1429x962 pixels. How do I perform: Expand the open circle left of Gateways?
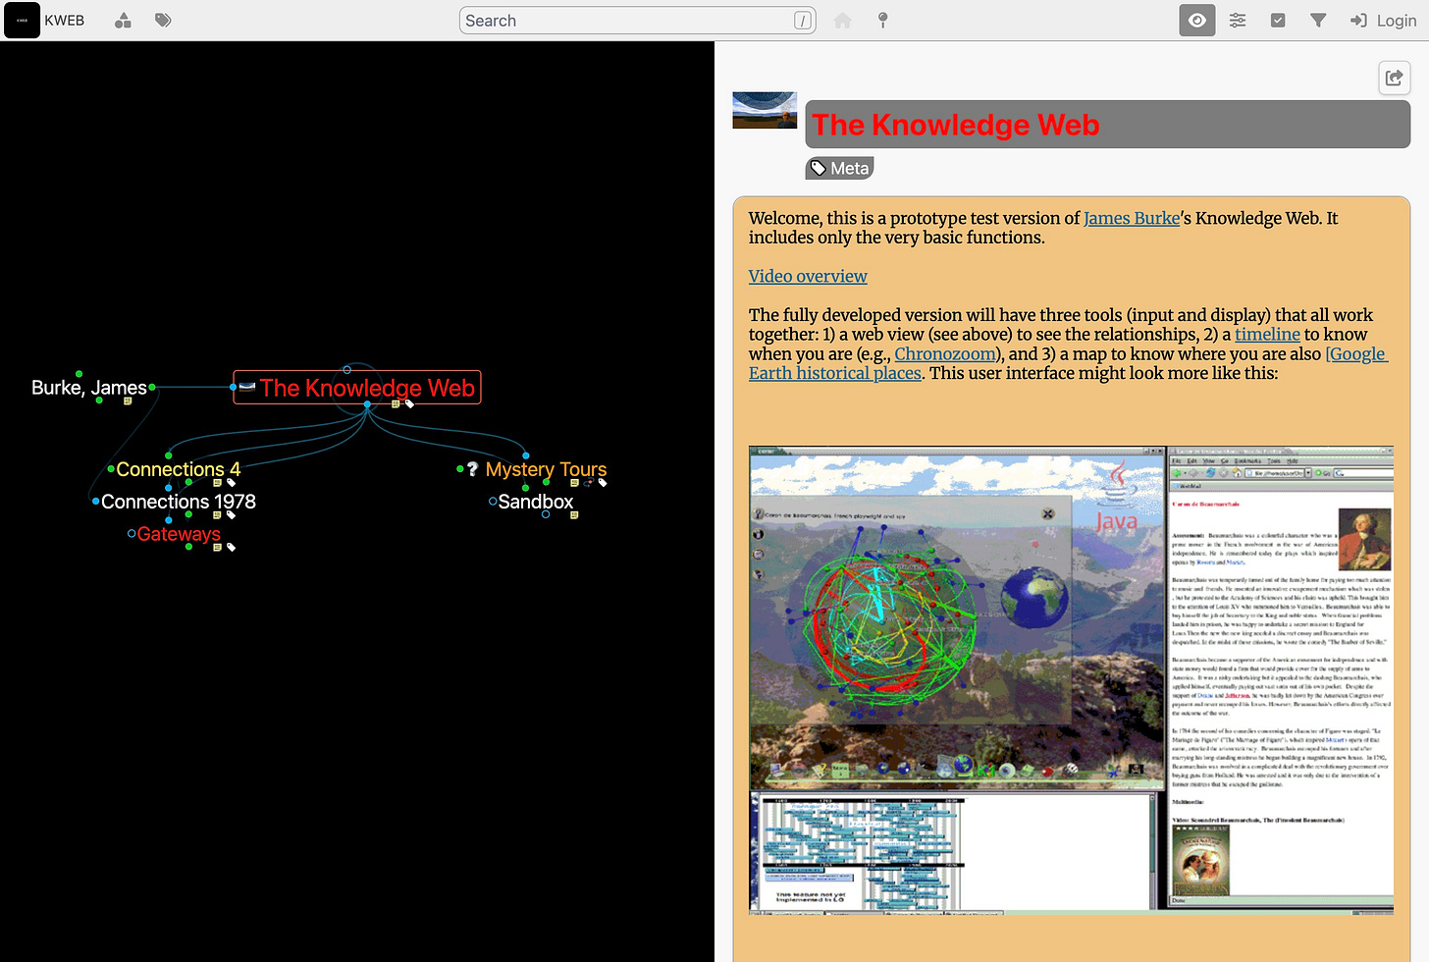pyautogui.click(x=132, y=534)
